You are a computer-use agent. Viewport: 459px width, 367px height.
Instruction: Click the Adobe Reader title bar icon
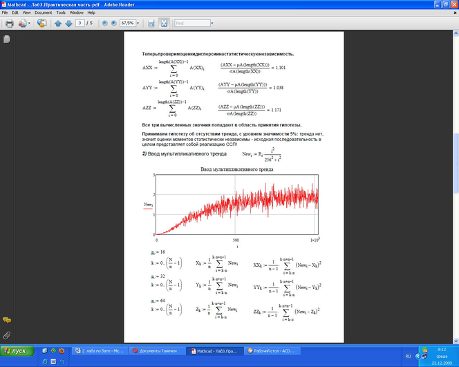tap(4, 5)
